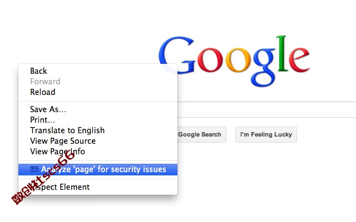Click the first red o in Google logo
The width and height of the screenshot is (356, 222).
pyautogui.click(x=210, y=60)
